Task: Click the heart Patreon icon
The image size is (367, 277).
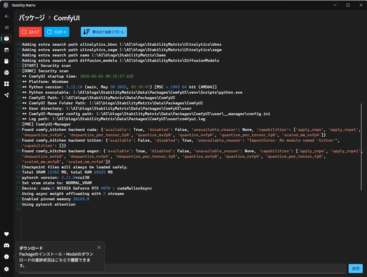Action: point(7,234)
